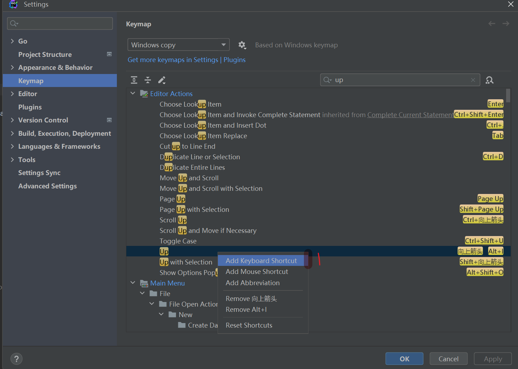This screenshot has width=518, height=369.
Task: Select 'Page Up with Selection' action
Action: point(194,209)
